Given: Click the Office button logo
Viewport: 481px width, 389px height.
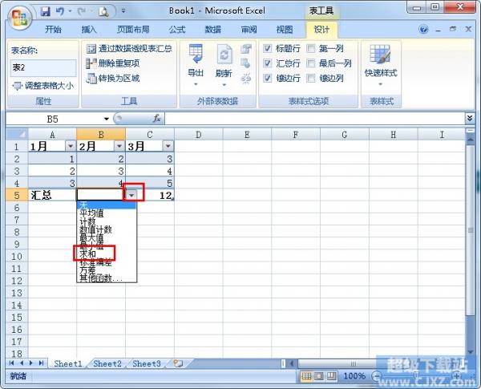Looking at the screenshot, I should coord(19,14).
